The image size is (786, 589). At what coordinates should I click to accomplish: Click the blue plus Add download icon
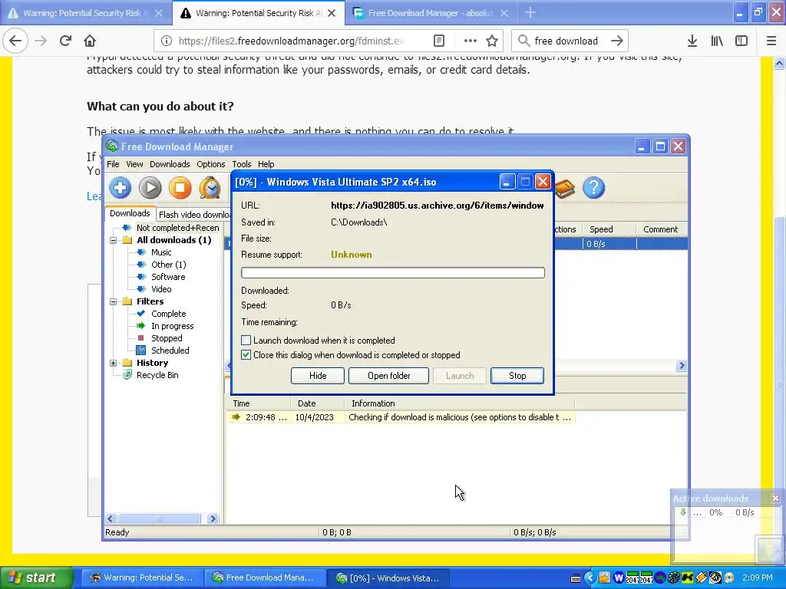120,188
